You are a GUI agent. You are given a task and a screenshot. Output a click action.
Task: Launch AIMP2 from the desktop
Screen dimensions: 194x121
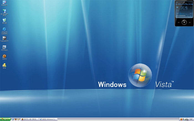(x=4, y=56)
